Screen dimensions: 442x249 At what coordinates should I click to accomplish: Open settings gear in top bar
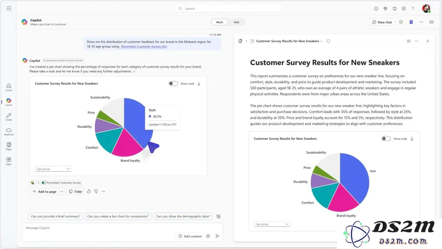click(x=404, y=8)
